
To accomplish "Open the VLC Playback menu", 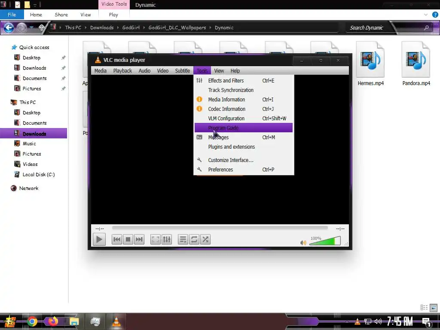I will click(x=122, y=71).
